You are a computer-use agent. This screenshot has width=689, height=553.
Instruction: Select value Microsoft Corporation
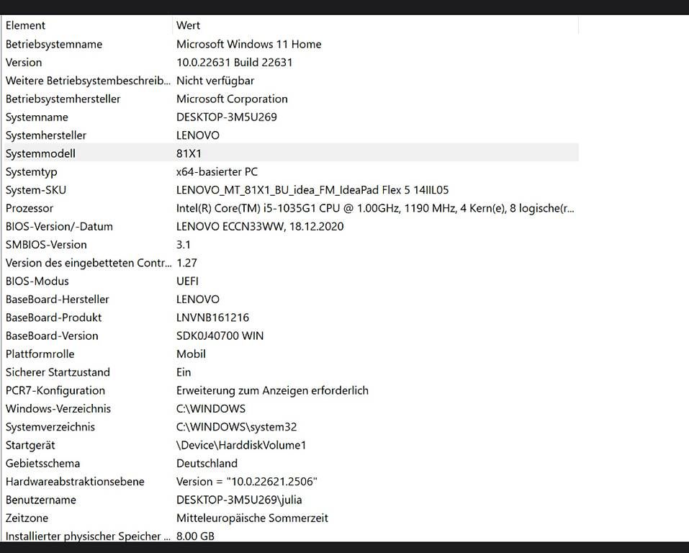[232, 99]
